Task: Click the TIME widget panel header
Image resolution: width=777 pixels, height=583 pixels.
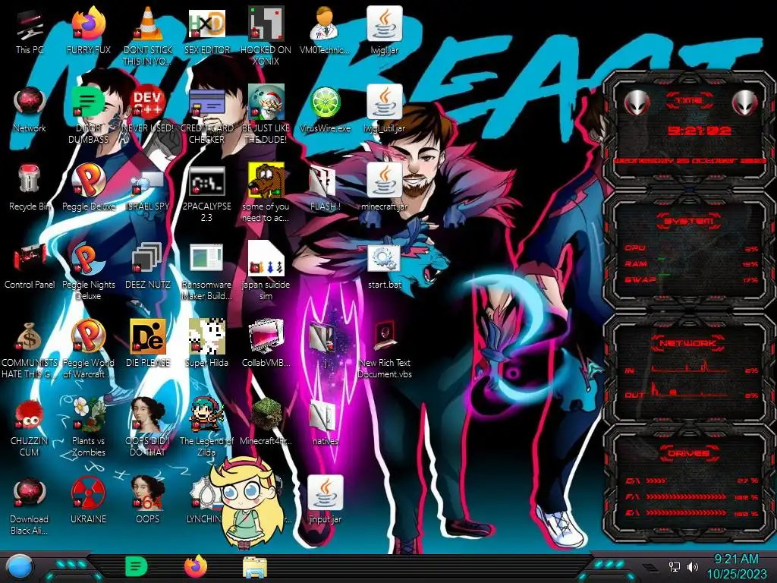Action: point(689,101)
